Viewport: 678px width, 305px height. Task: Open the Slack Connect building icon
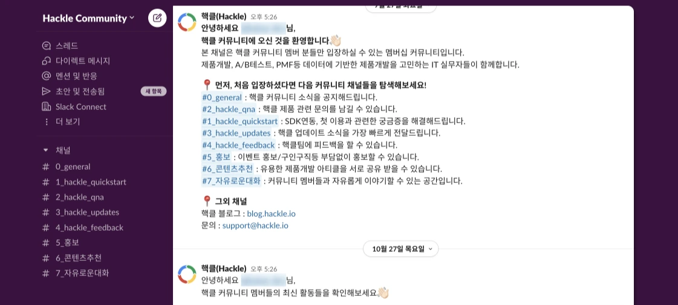[x=46, y=106]
